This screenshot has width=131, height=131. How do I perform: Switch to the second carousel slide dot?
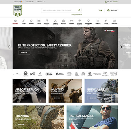pos(65,66)
